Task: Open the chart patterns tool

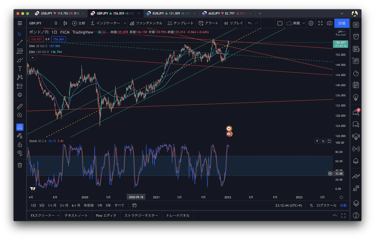Action: [20, 77]
